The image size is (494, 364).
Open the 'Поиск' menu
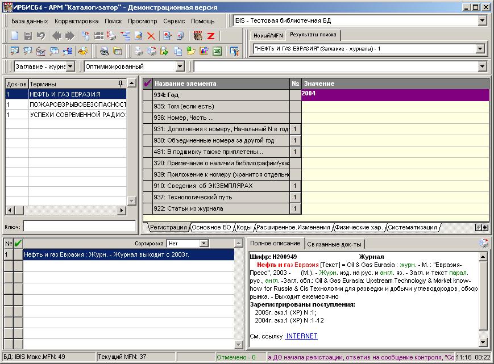click(x=113, y=21)
